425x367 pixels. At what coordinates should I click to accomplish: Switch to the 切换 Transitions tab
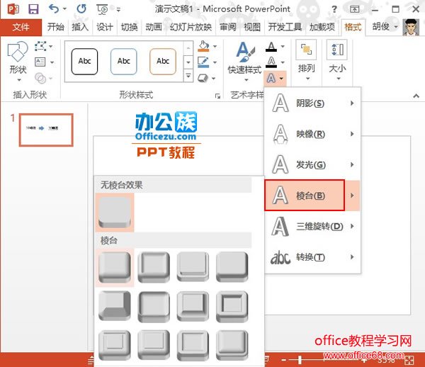click(130, 27)
